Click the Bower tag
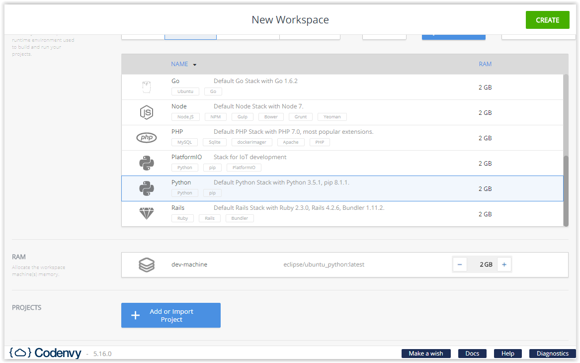 271,117
